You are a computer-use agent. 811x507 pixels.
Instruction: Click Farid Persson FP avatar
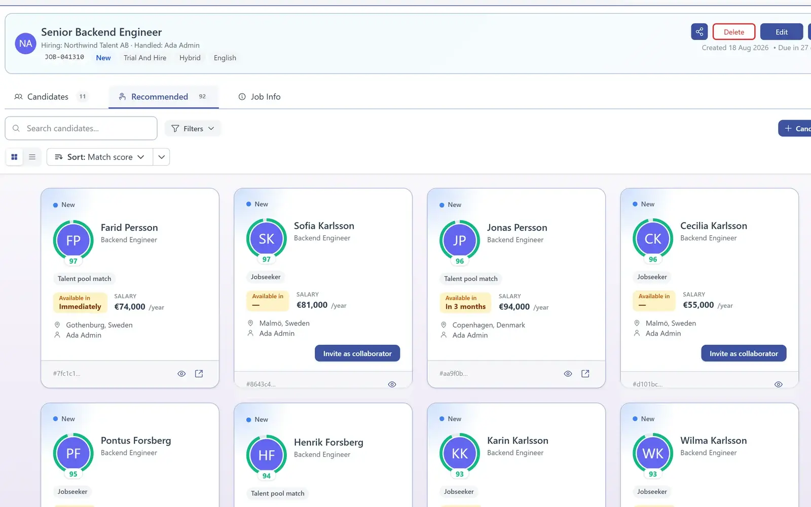tap(73, 240)
